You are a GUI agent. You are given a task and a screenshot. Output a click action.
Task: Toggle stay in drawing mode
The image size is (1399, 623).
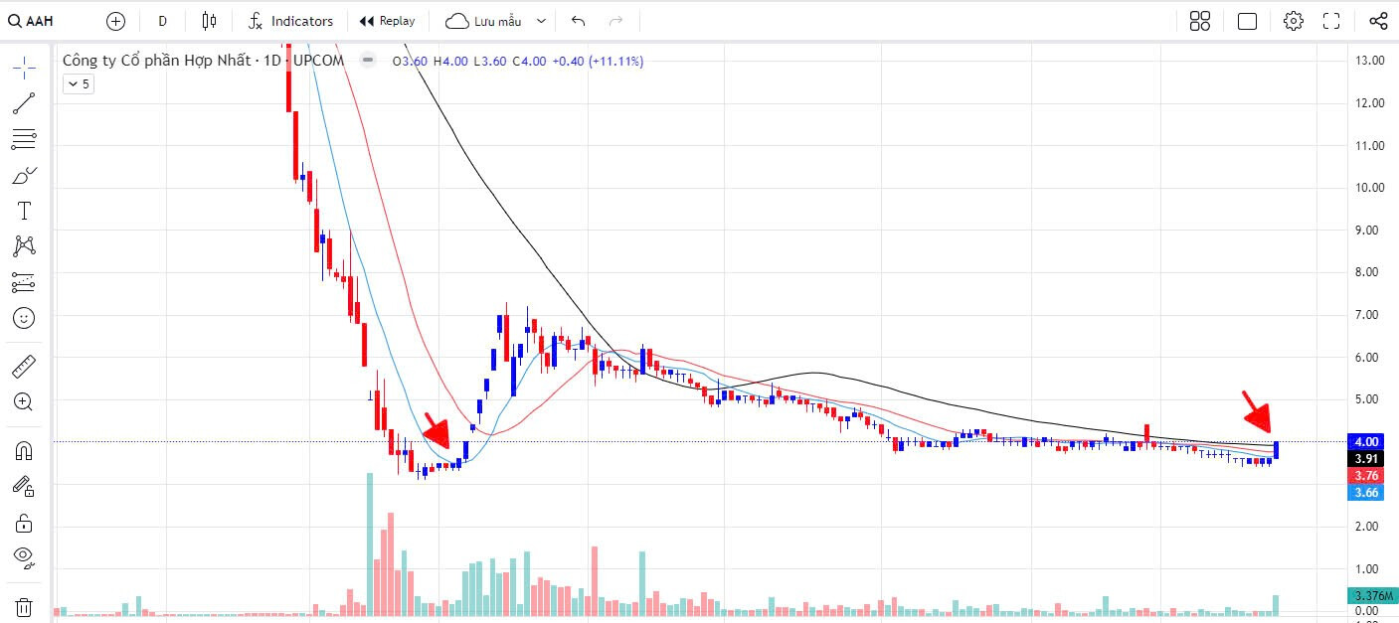point(24,486)
